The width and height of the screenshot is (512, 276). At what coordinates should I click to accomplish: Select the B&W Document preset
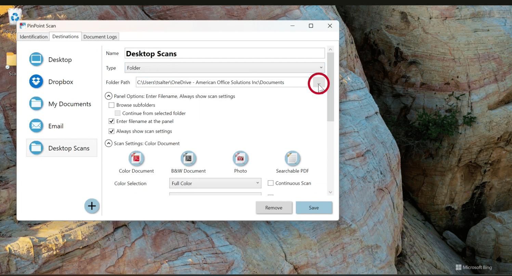click(188, 158)
